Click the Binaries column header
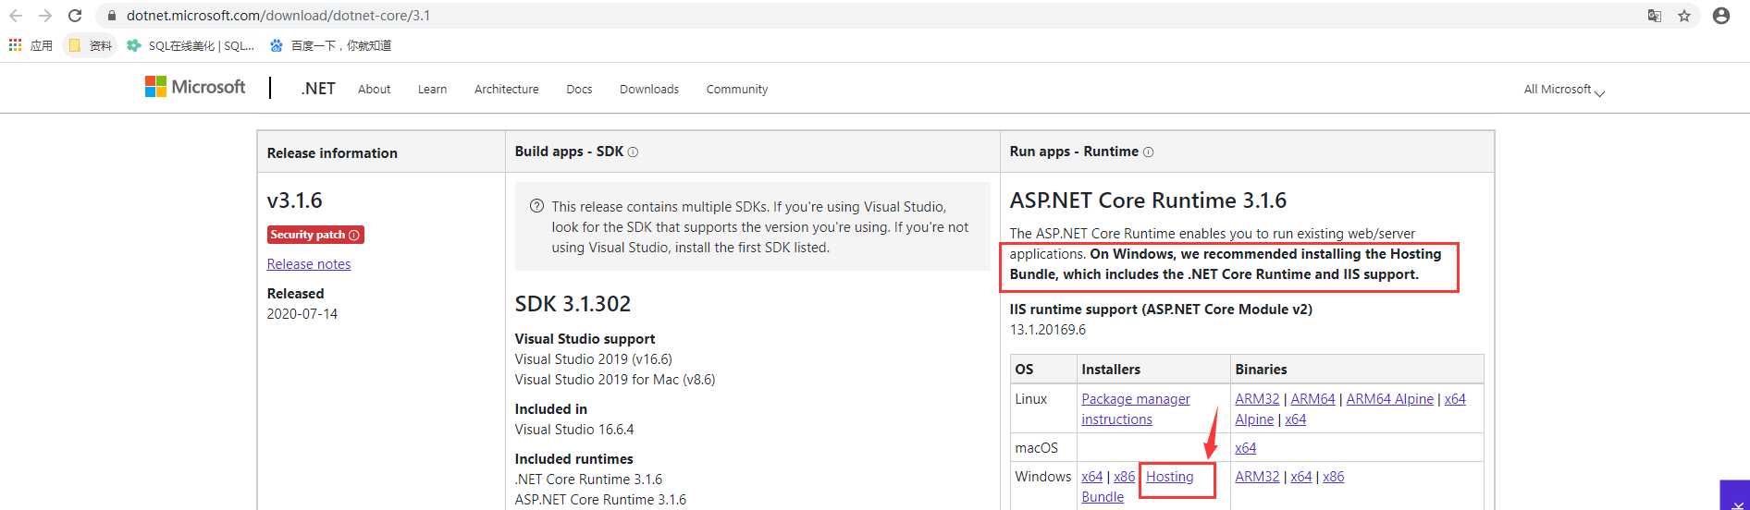The width and height of the screenshot is (1750, 510). (1261, 370)
